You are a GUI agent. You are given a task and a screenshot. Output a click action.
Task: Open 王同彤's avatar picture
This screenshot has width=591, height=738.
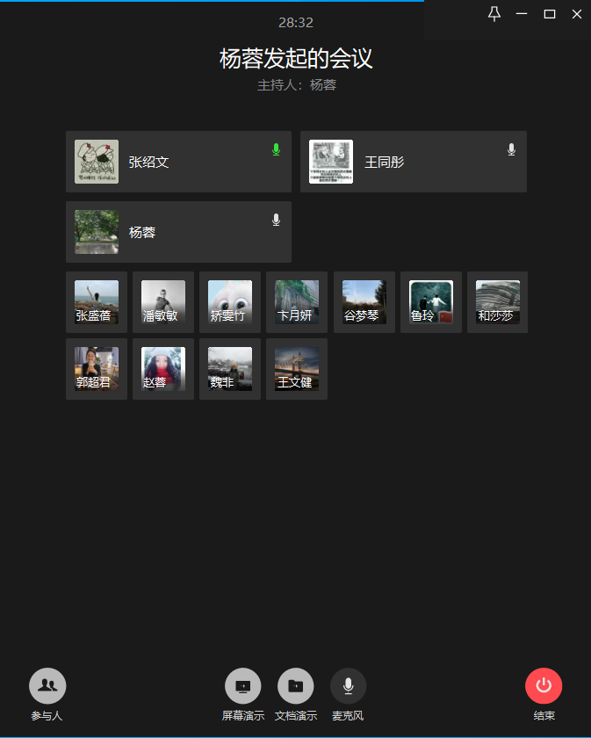331,162
